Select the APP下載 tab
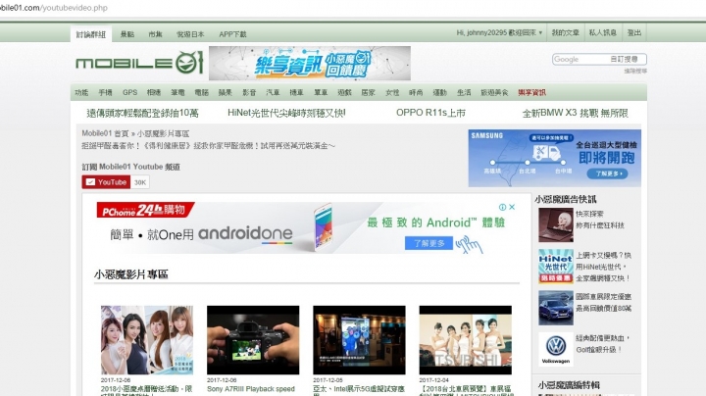706x396 pixels. [x=232, y=34]
